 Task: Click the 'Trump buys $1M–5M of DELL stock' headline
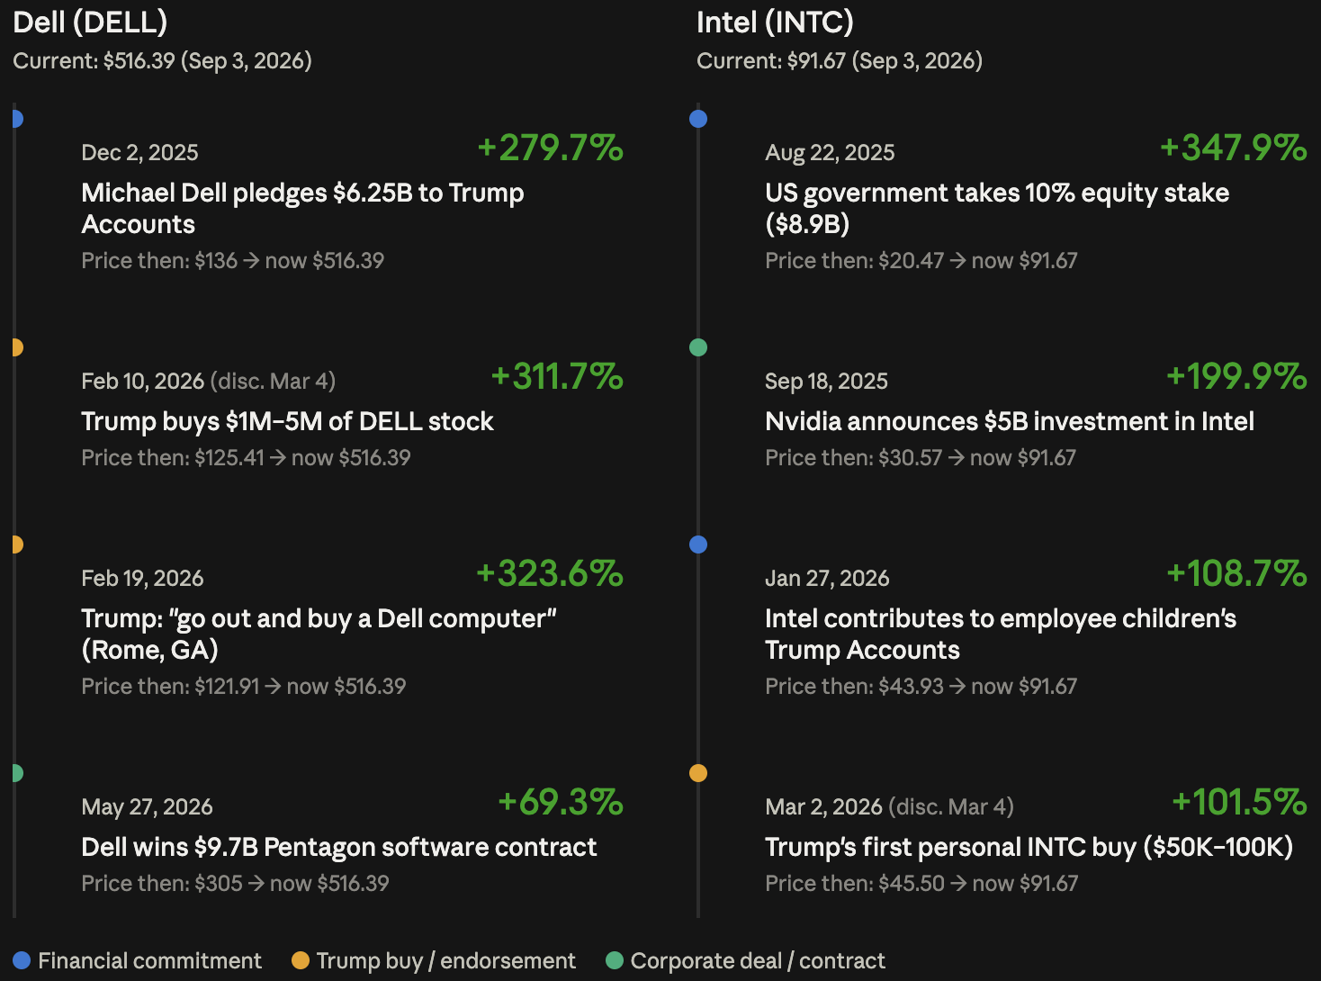click(287, 421)
